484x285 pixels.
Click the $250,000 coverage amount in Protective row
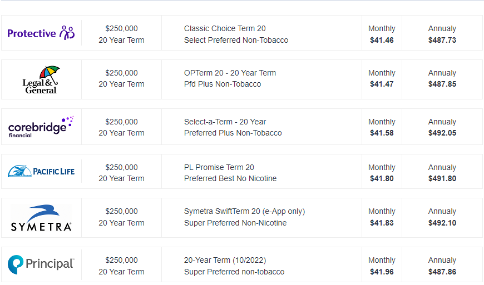[x=121, y=28]
